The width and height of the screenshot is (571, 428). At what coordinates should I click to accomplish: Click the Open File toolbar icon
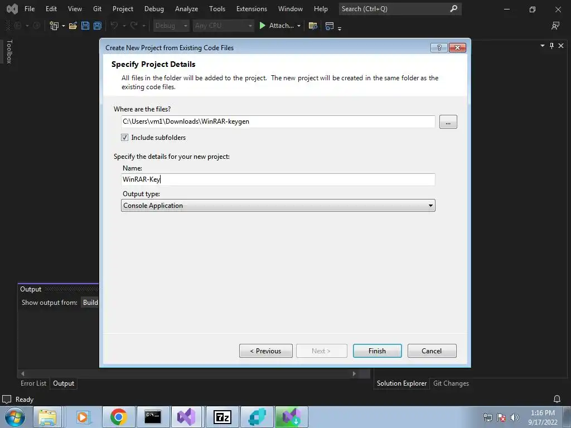tap(73, 26)
